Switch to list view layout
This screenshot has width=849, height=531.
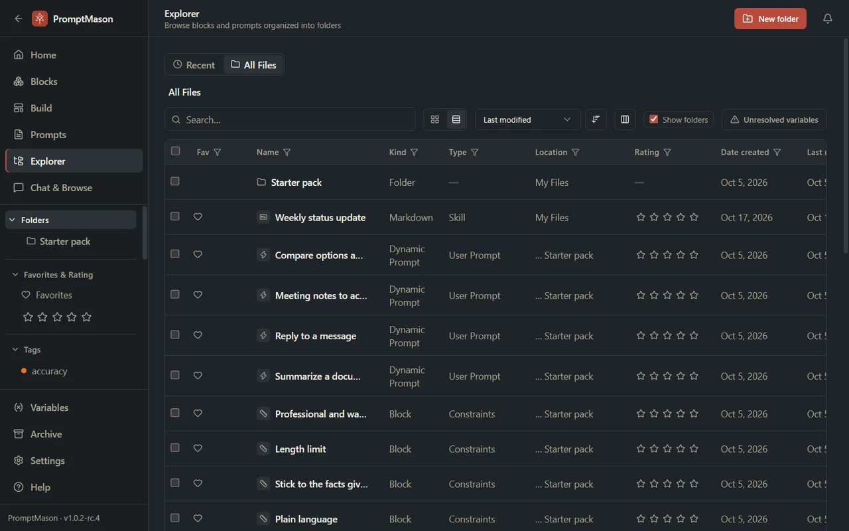point(456,119)
